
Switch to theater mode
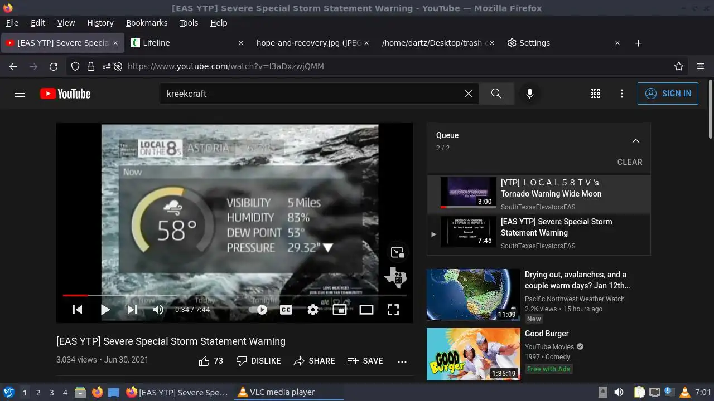click(366, 310)
